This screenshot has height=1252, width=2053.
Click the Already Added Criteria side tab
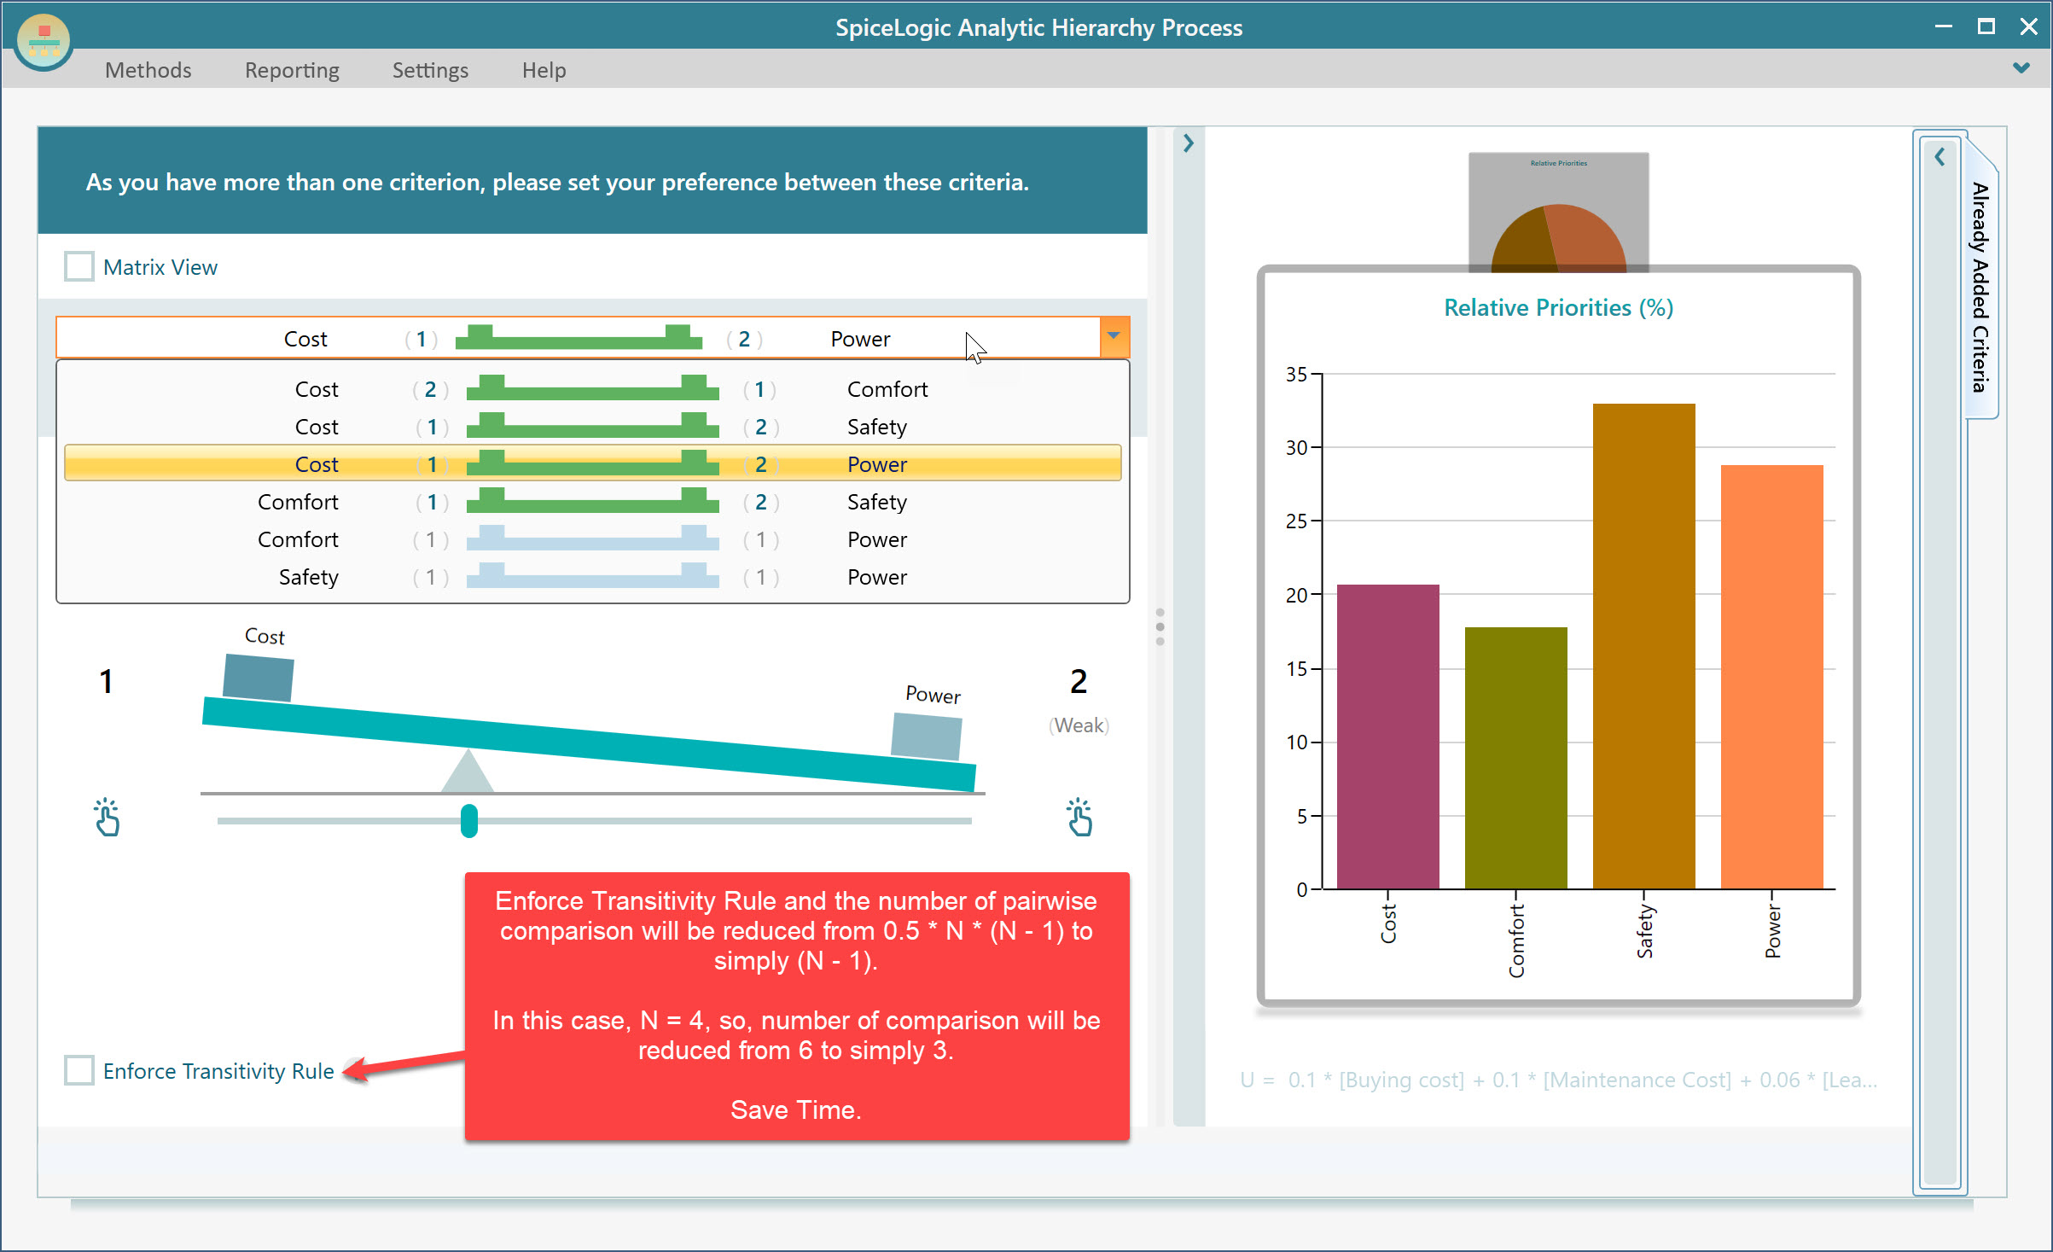tap(1980, 287)
